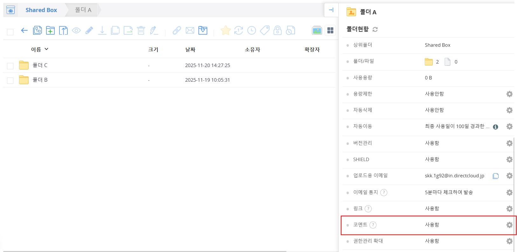The image size is (517, 252).
Task: Select 폴더 A breadcrumb item
Action: tap(83, 10)
